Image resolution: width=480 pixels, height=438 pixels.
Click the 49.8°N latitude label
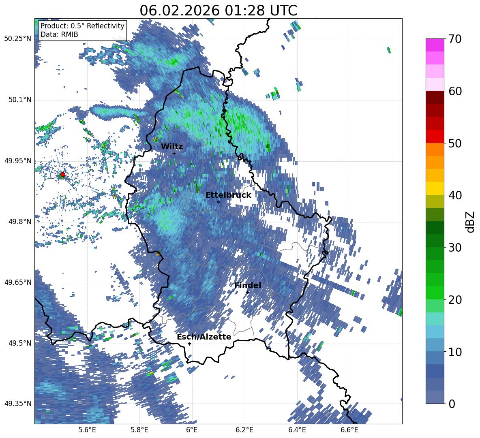tap(20, 221)
